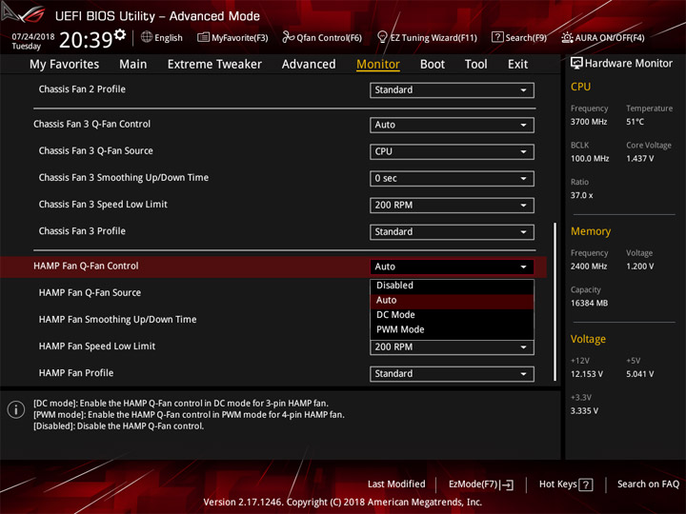The height and width of the screenshot is (514, 686).
Task: Click the MyFavorite(F3) label
Action: point(240,38)
